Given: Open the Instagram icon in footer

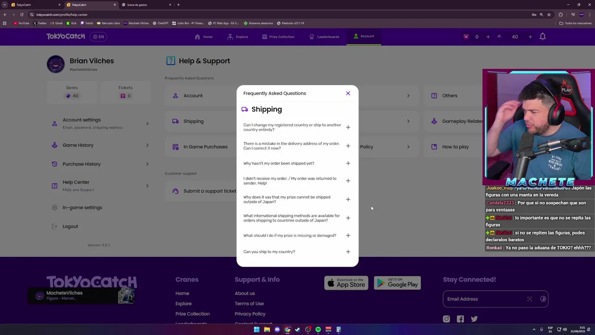Looking at the screenshot, I should (446, 319).
